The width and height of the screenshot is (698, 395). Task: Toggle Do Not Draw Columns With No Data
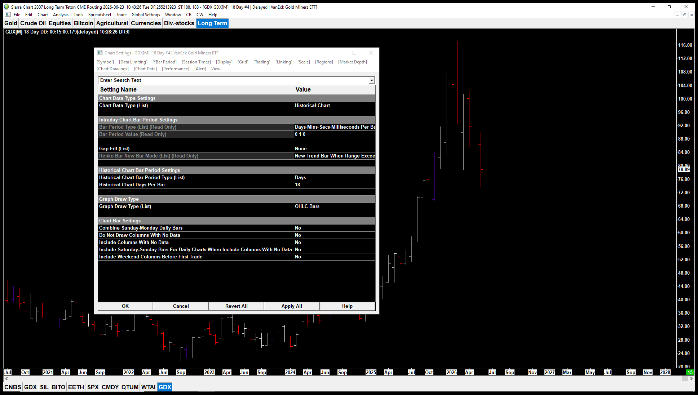point(335,235)
